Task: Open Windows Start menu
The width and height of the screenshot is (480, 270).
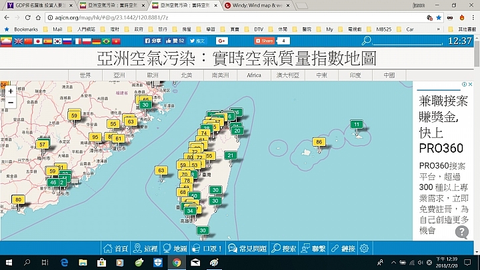Action: 9,263
